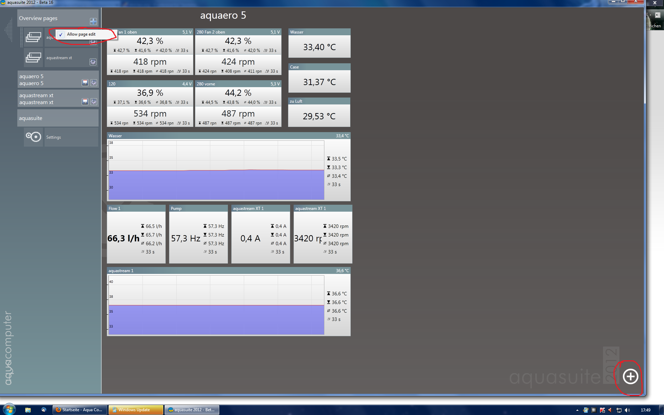Switch to the Windows Update taskbar button
The height and width of the screenshot is (415, 664).
point(136,410)
